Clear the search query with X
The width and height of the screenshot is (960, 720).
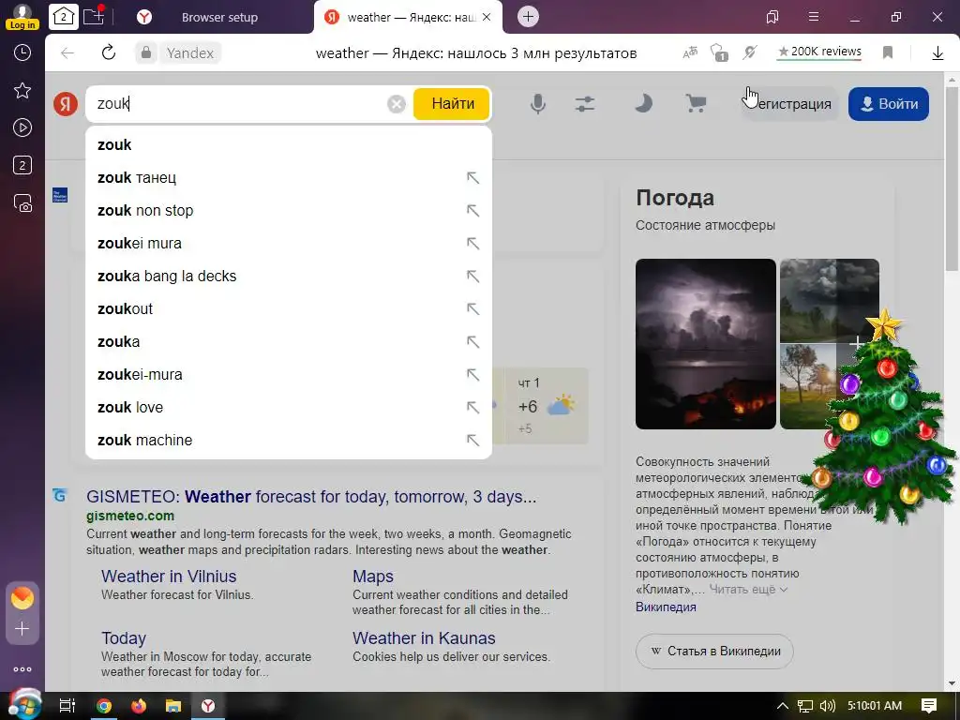(397, 104)
